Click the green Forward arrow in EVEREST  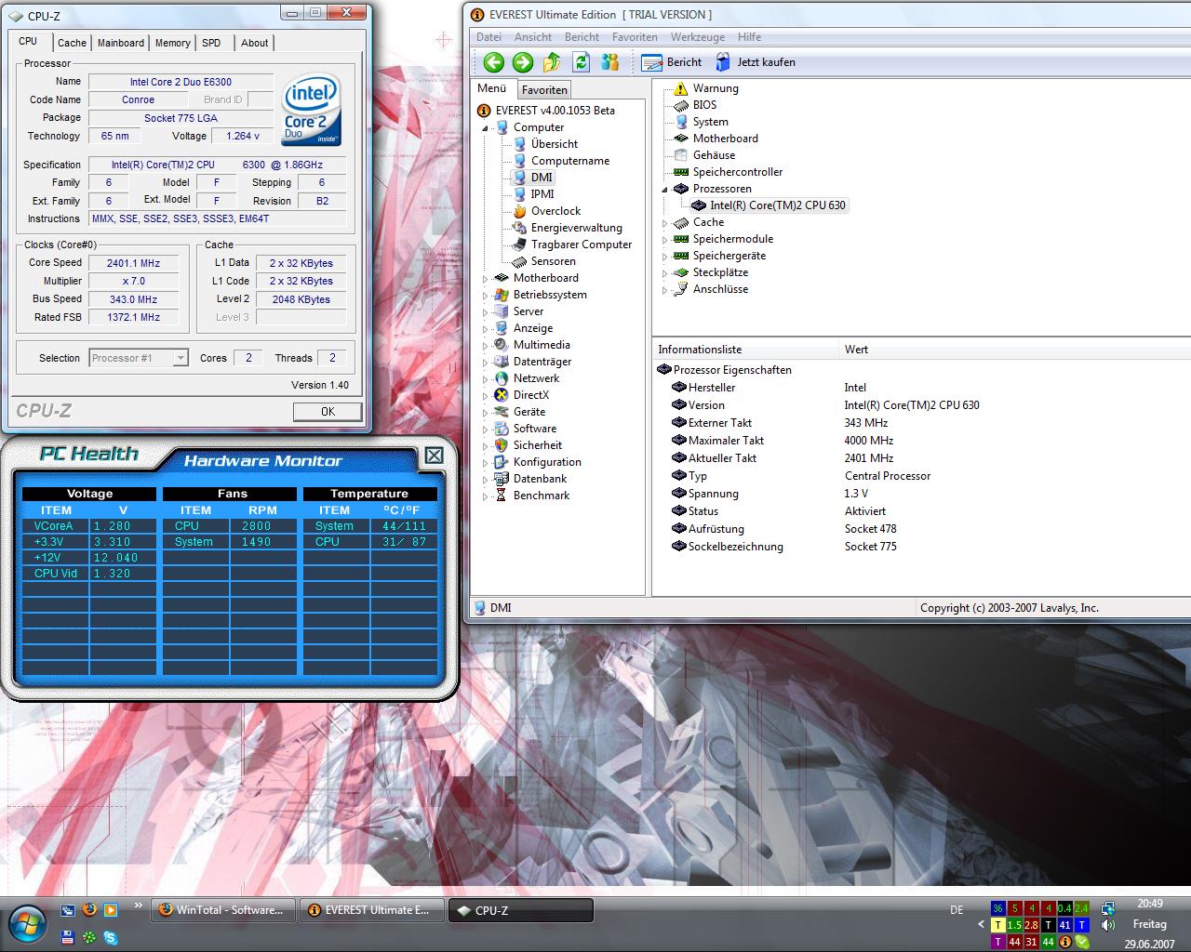[x=523, y=62]
